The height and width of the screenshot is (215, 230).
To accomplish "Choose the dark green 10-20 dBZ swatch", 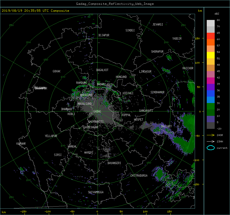I will coord(211,112).
